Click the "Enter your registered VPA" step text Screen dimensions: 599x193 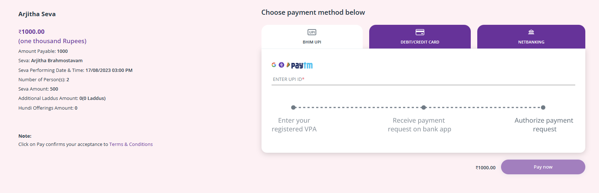coord(294,125)
